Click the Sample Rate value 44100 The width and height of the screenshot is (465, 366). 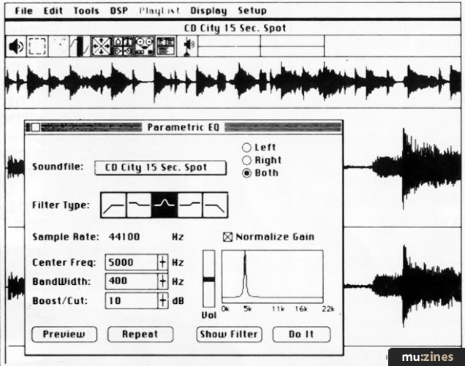124,237
